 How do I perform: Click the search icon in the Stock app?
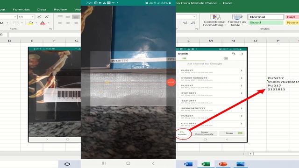tap(233, 54)
